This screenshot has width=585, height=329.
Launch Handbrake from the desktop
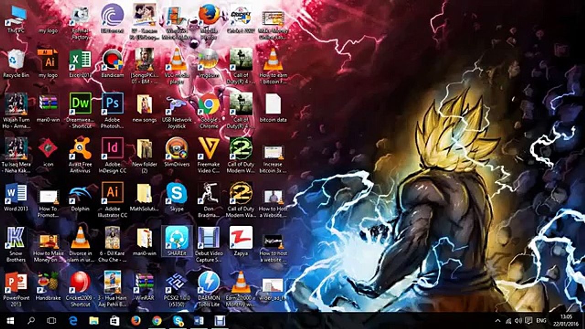point(48,286)
